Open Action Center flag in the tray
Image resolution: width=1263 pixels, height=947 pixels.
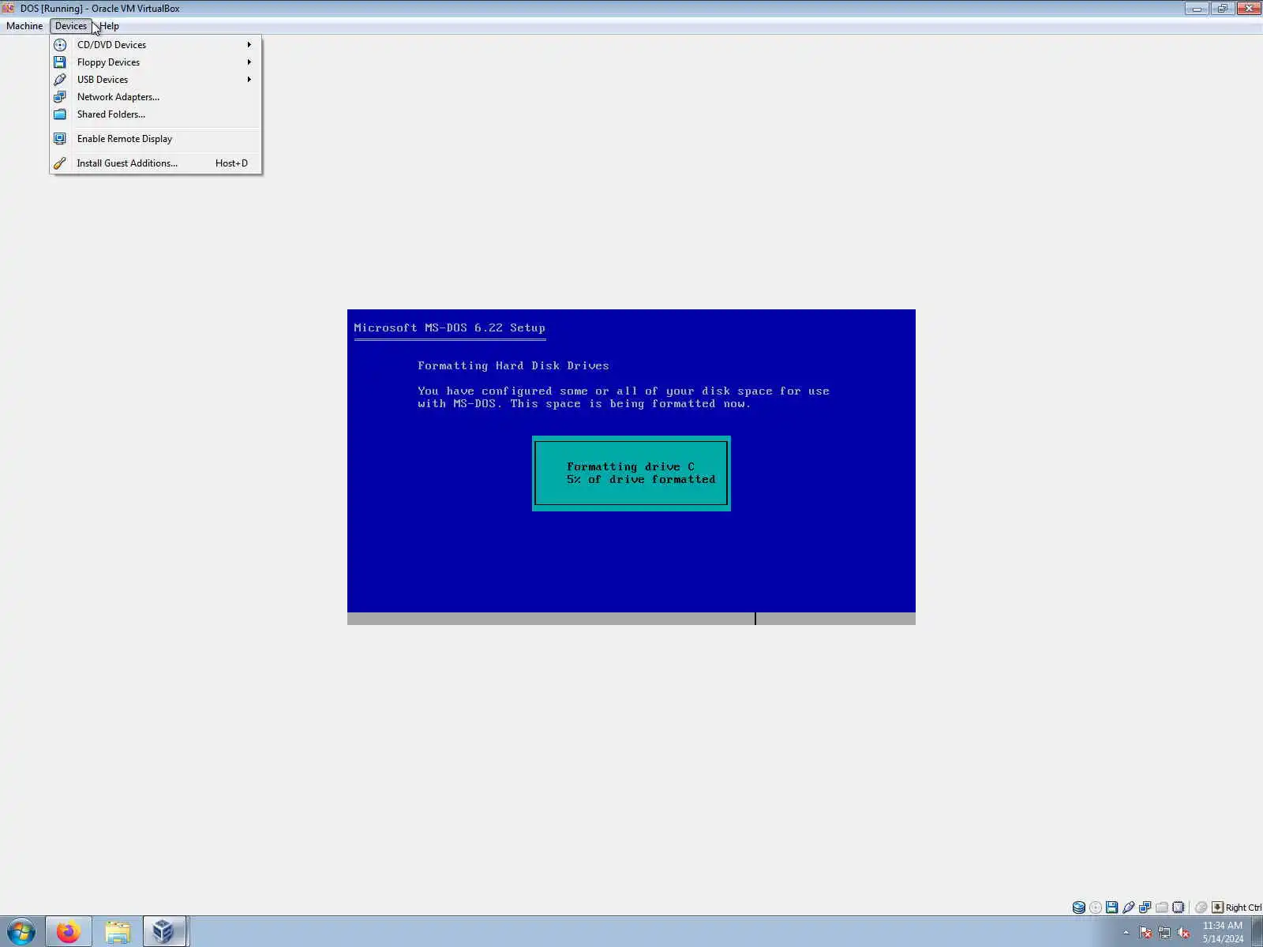1145,933
